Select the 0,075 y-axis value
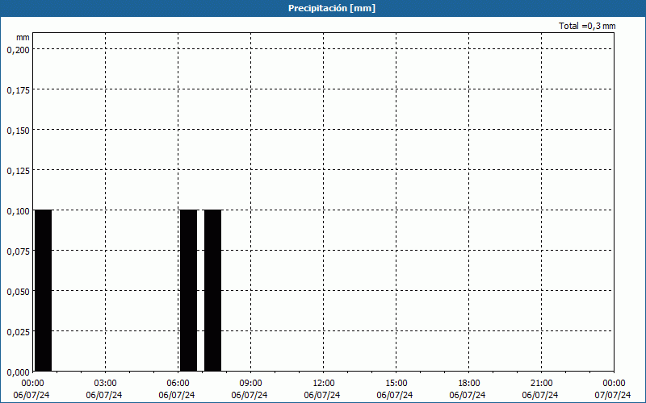646x403 pixels. pos(19,251)
